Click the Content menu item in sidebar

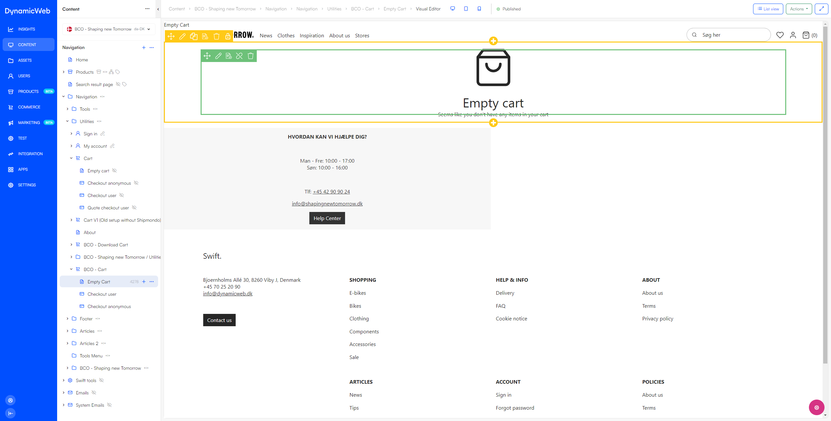click(29, 44)
